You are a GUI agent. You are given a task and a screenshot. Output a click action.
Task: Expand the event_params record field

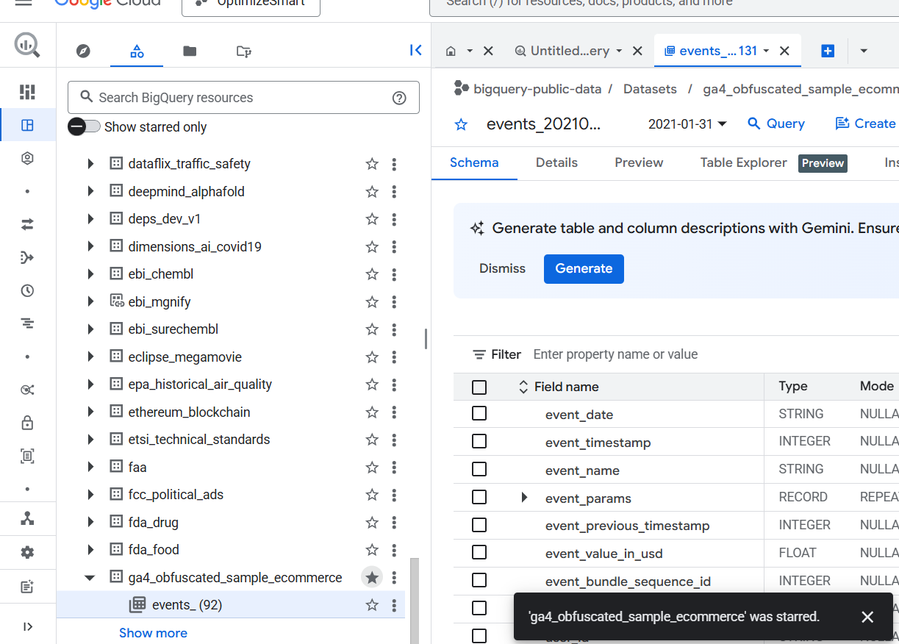524,498
